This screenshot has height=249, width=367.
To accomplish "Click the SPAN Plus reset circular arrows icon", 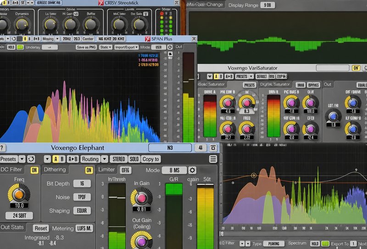I will click(14, 39).
